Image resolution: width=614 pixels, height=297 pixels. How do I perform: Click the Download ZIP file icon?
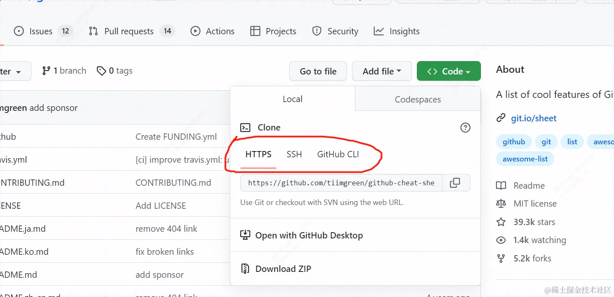tap(245, 269)
